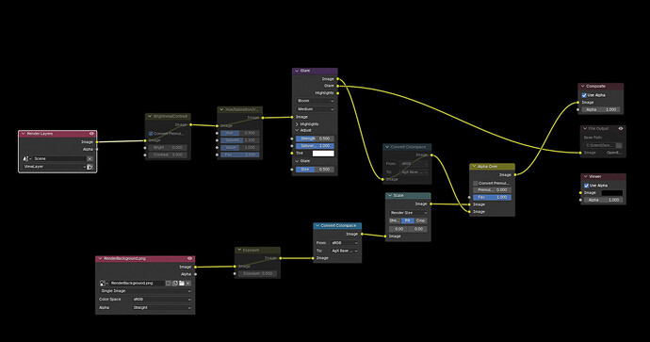Click the Tint input socket on Glare node
The image size is (650, 342).
pos(292,154)
